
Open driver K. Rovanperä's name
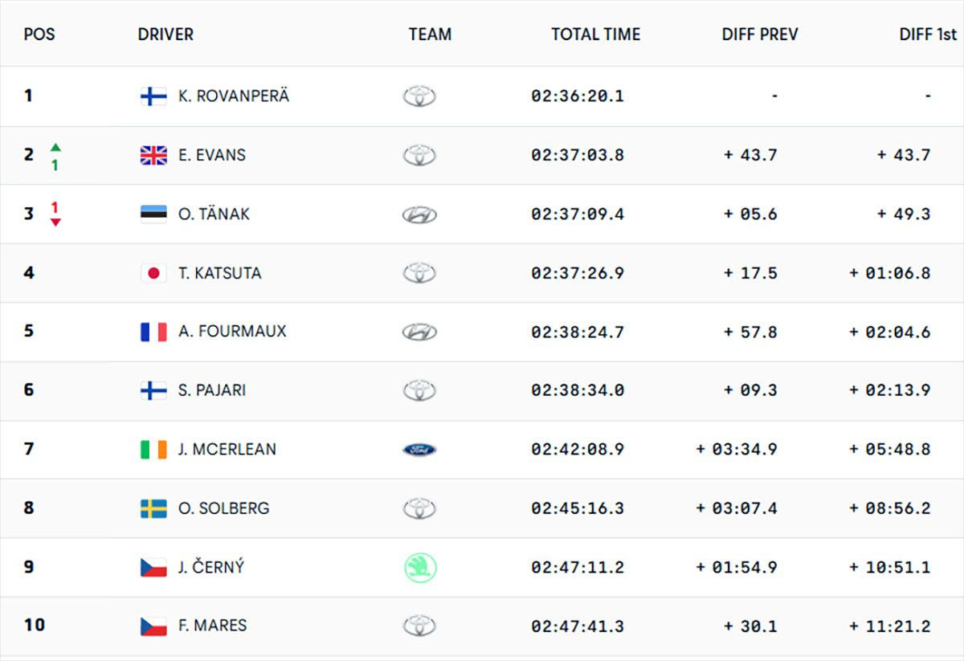point(234,96)
